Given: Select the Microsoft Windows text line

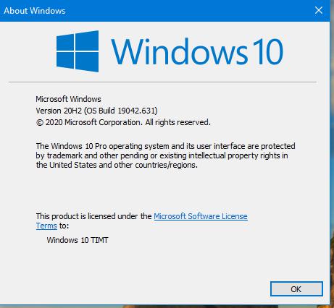Looking at the screenshot, I should pyautogui.click(x=68, y=99).
